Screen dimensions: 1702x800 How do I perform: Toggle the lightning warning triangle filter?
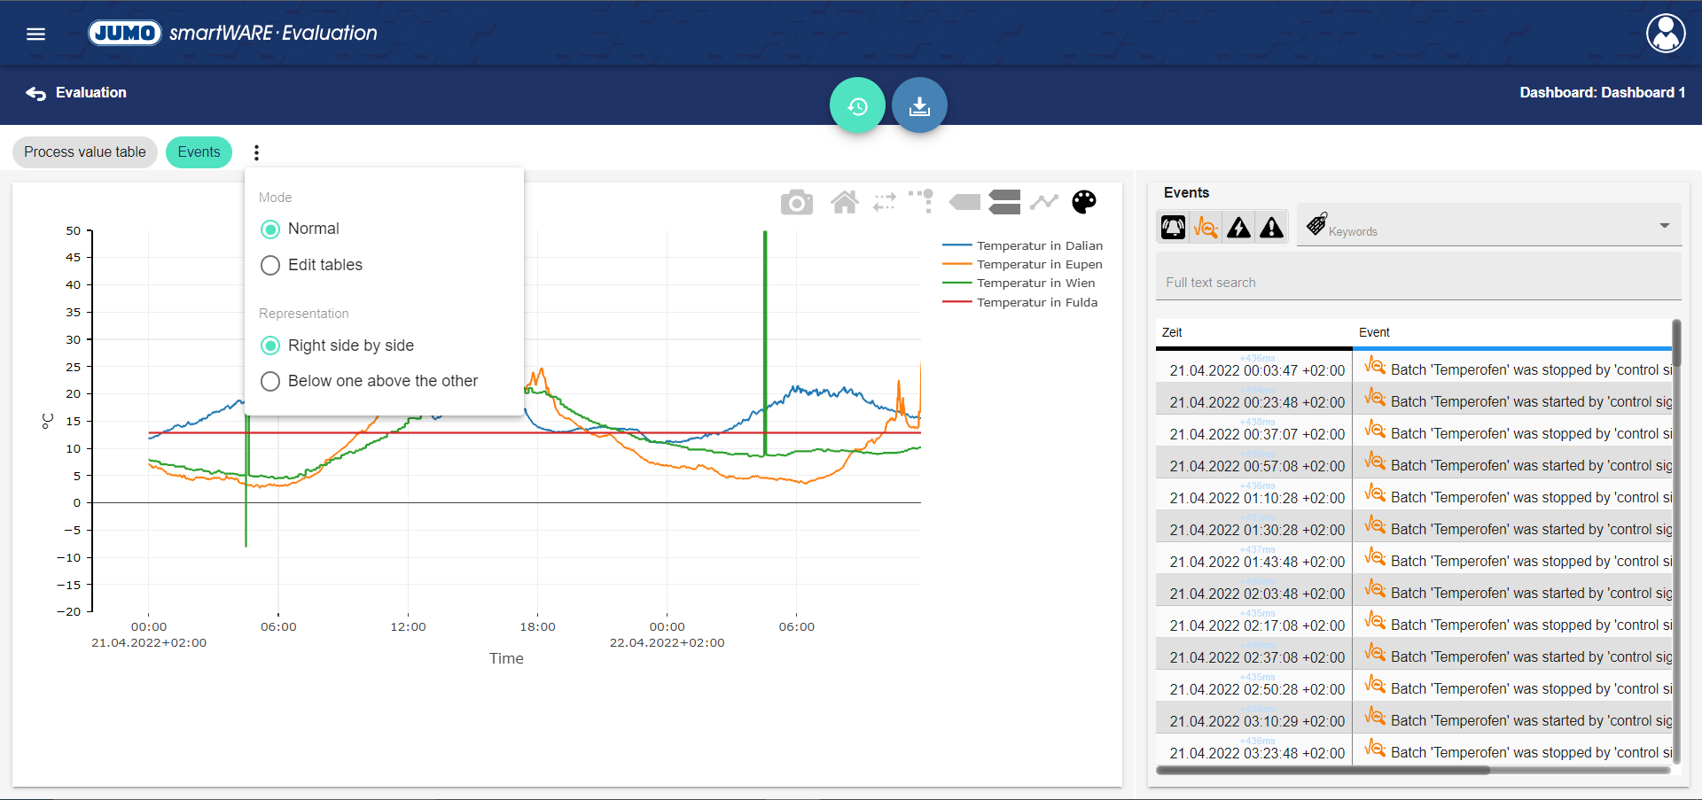(x=1238, y=228)
